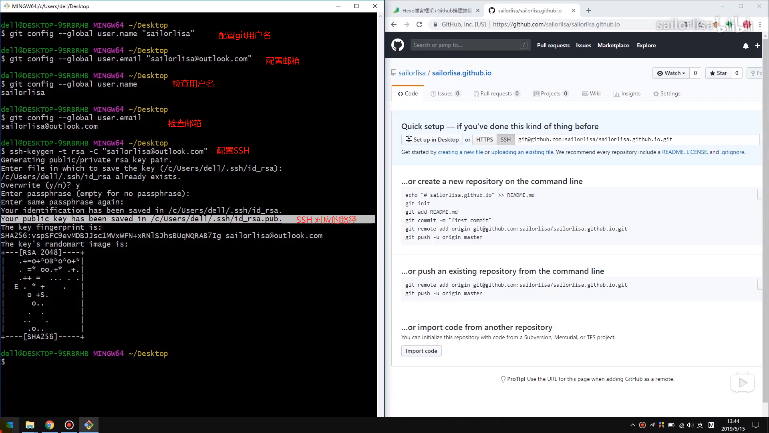Switch to SSH key setup option
769x433 pixels.
coord(505,139)
